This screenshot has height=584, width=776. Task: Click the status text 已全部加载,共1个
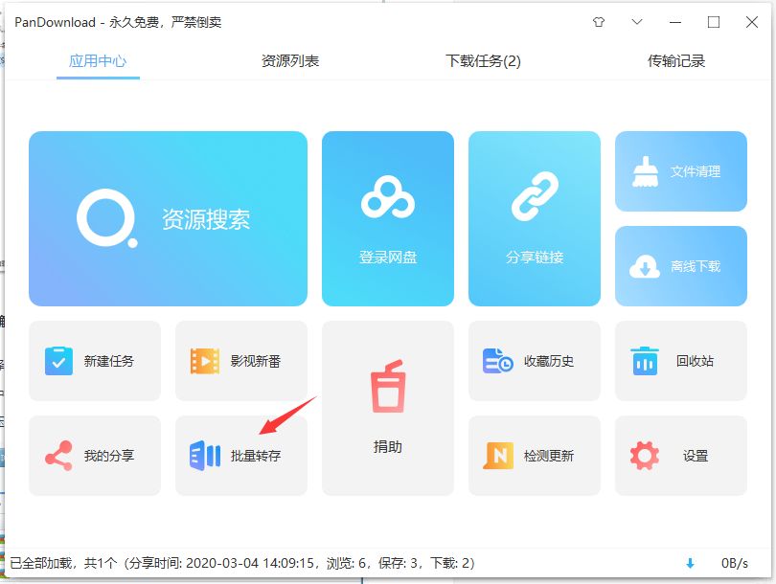tap(63, 563)
